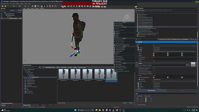Toggle the Snap to grid checkbox

click(x=137, y=96)
